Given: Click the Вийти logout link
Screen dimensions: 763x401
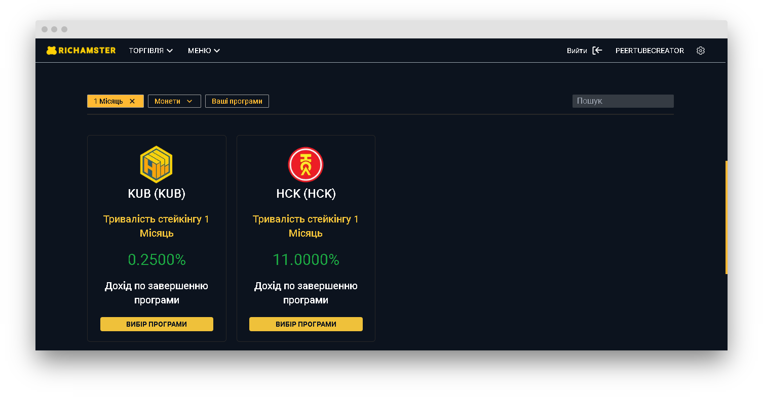Looking at the screenshot, I should (x=577, y=51).
